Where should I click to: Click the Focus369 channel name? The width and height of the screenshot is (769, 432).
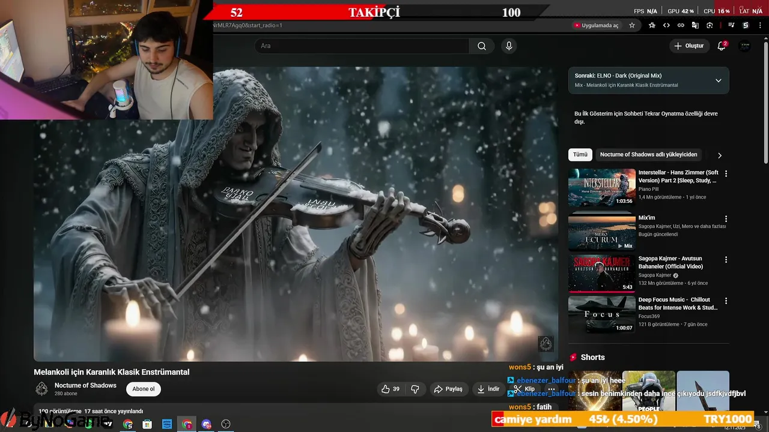tap(649, 316)
